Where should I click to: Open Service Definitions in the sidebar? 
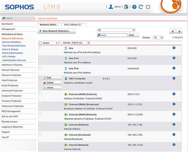click(x=12, y=42)
